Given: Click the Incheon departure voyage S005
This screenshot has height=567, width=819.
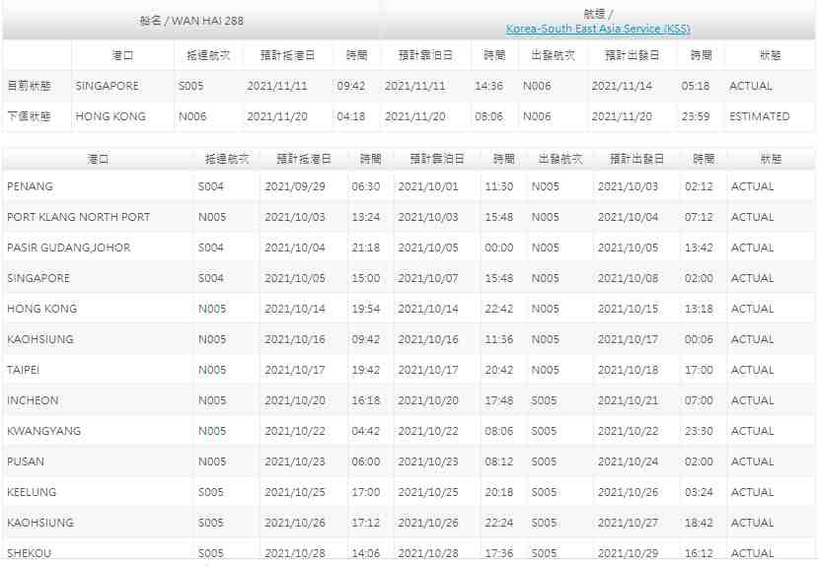Looking at the screenshot, I should pos(545,400).
